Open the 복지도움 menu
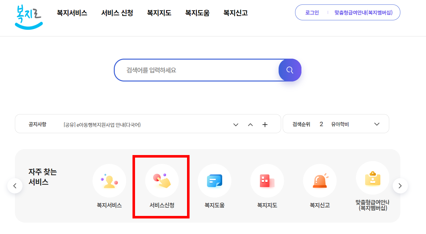The image size is (426, 234). (x=197, y=13)
